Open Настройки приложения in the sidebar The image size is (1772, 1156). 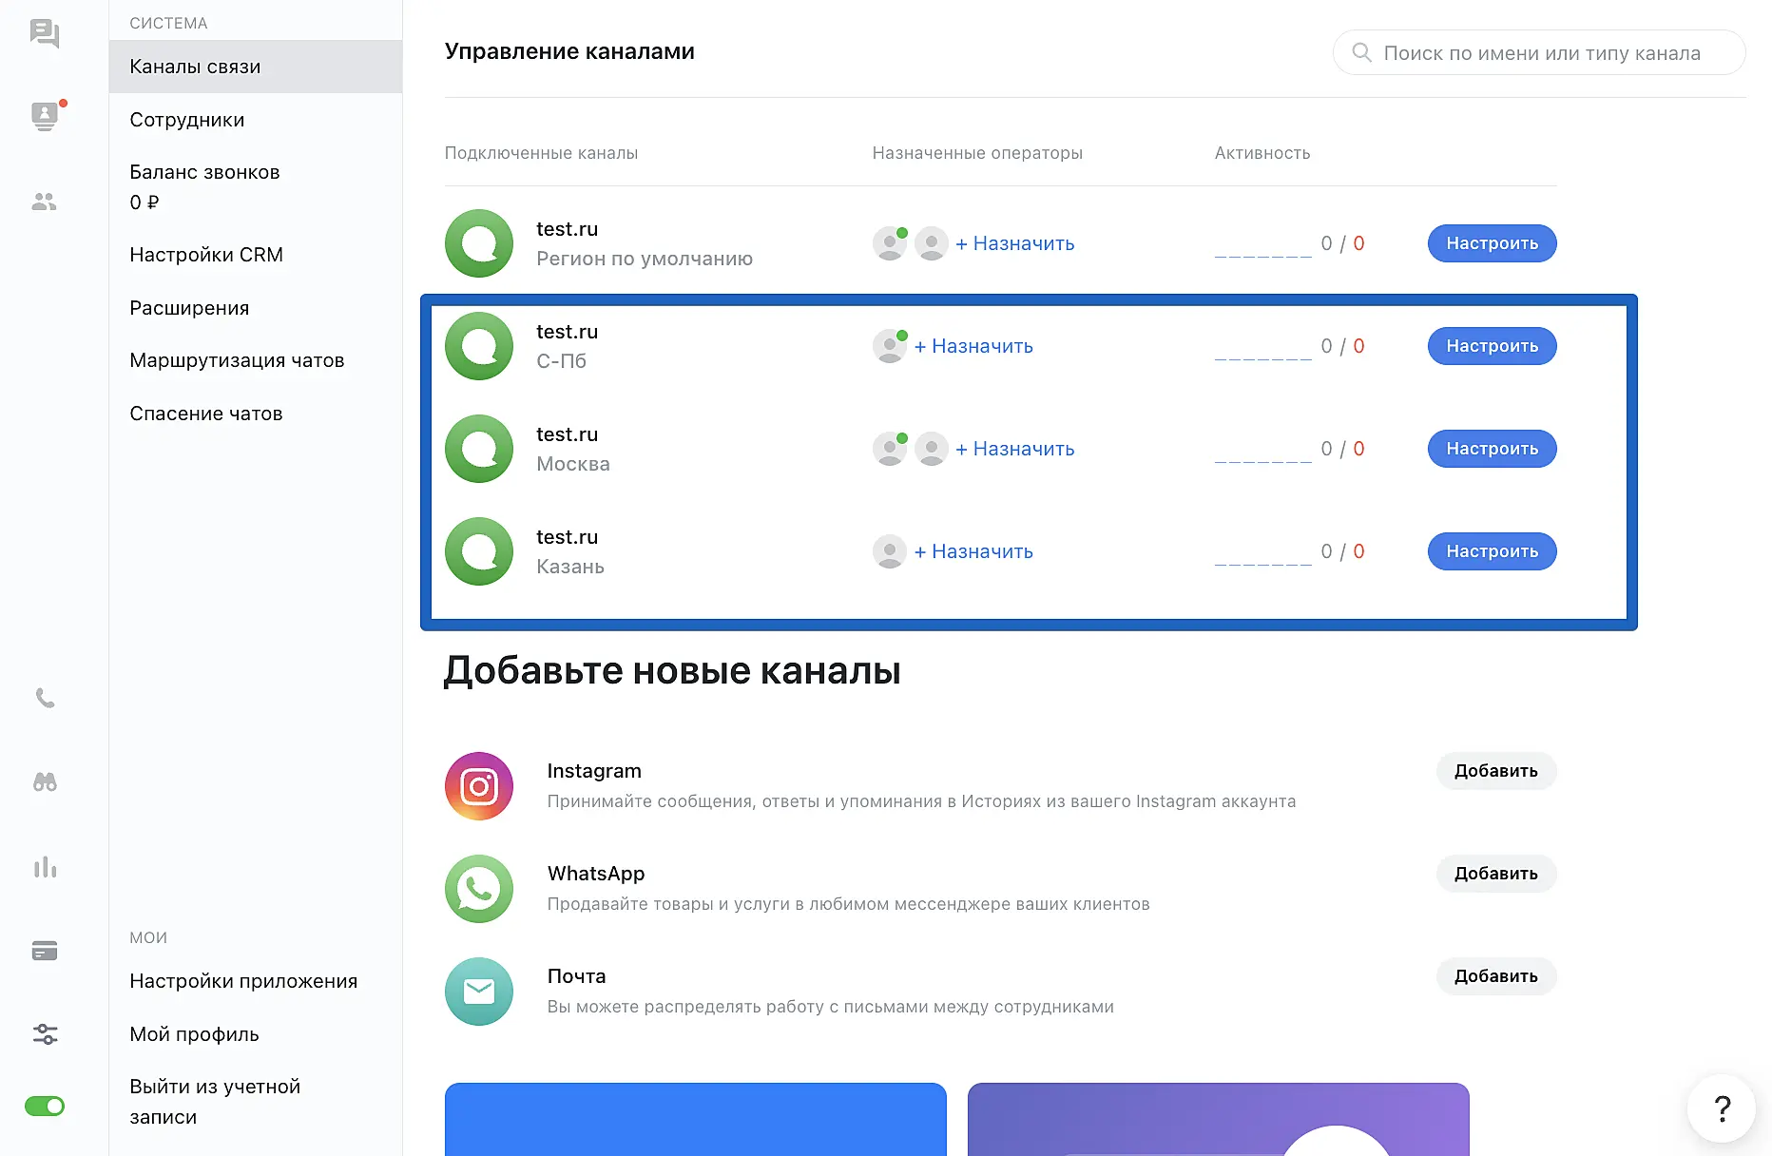tap(256, 981)
